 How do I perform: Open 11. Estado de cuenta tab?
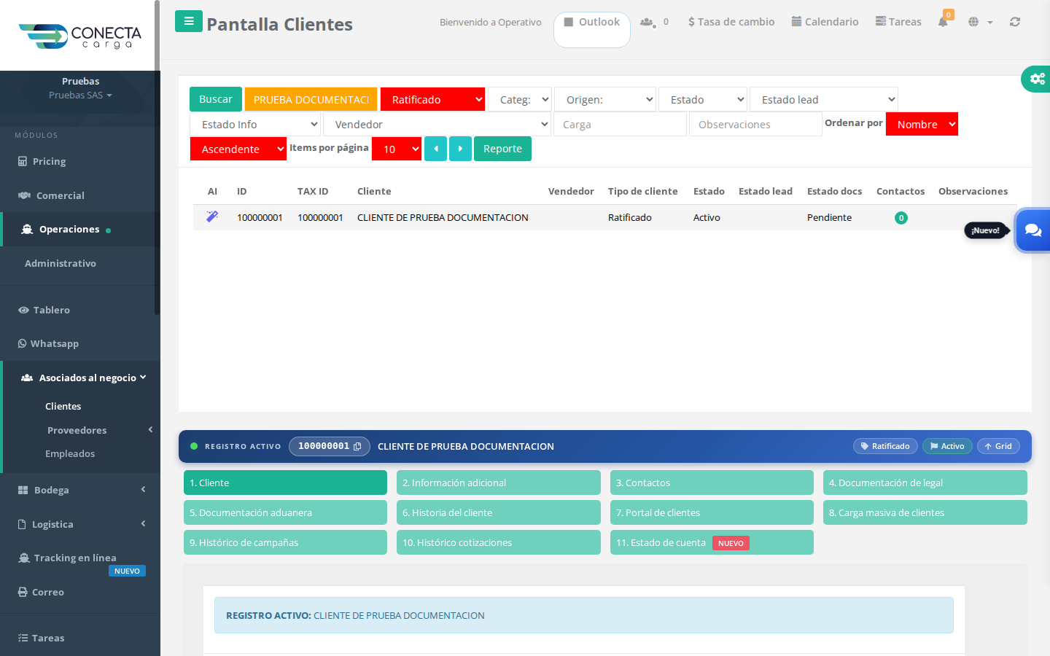click(x=712, y=542)
